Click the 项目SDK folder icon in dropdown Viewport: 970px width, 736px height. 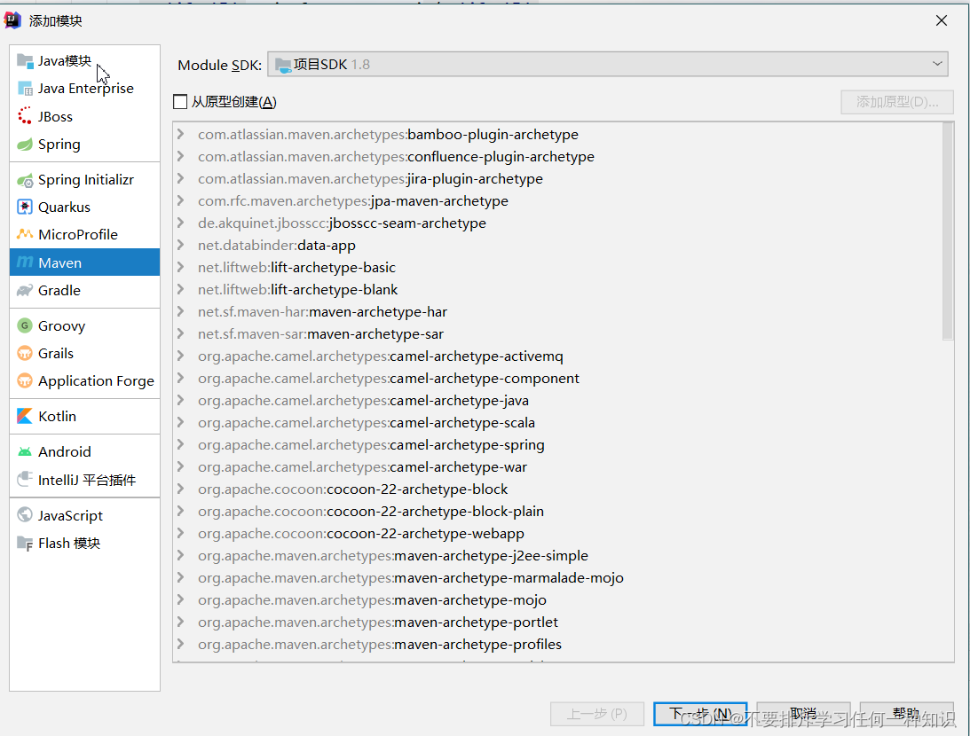(283, 65)
